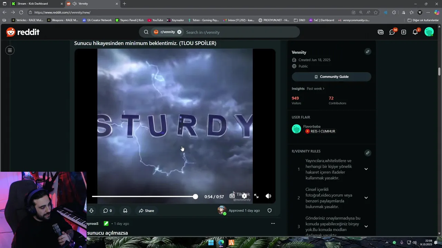Toggle video closed captions CC

point(232,196)
